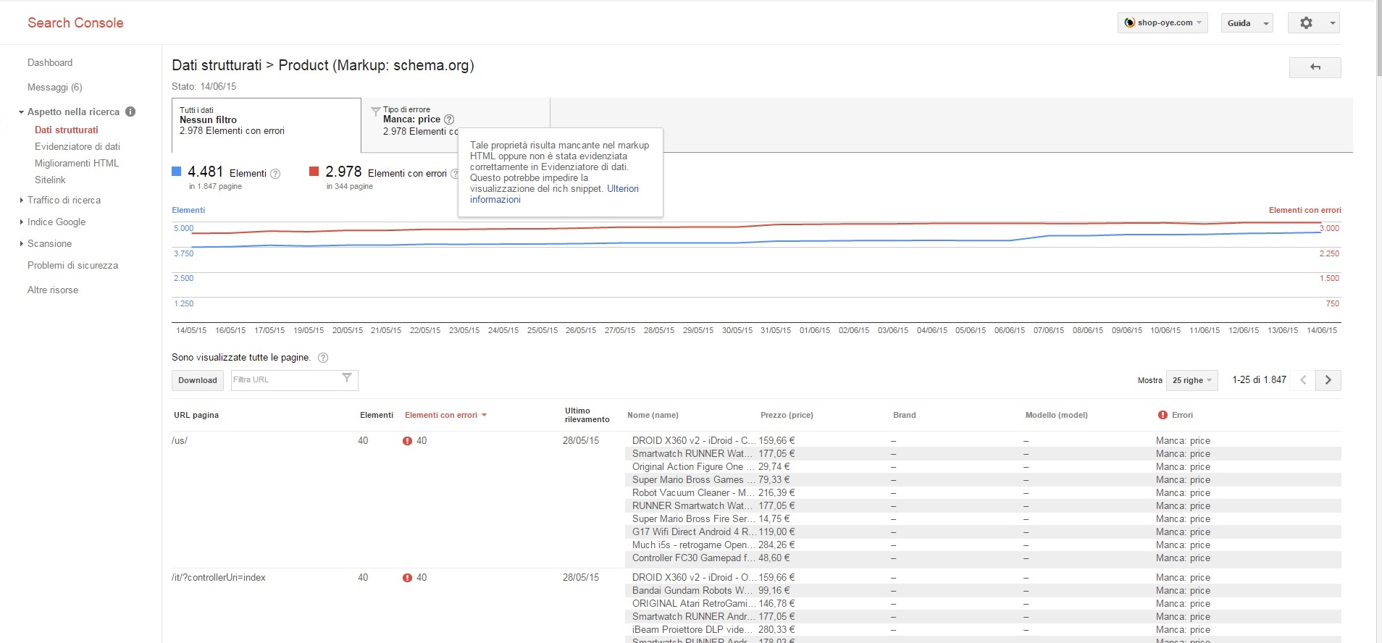Open Dashboard in the sidebar
Image resolution: width=1382 pixels, height=643 pixels.
[x=50, y=63]
